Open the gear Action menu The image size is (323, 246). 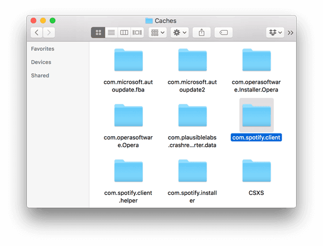(x=180, y=32)
